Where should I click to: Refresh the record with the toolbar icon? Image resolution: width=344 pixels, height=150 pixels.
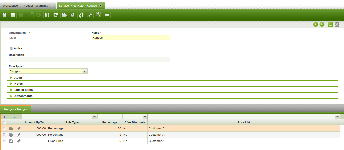click(56, 15)
